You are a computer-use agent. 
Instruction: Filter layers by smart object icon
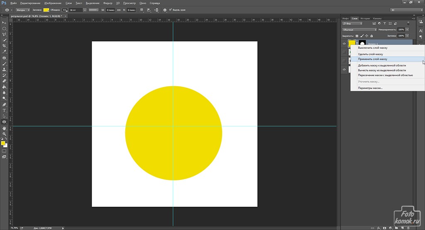click(x=396, y=24)
